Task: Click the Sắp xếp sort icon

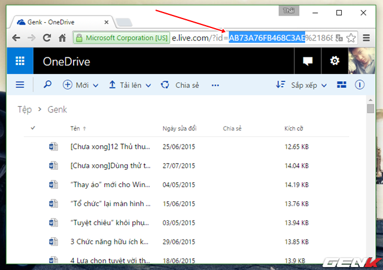Action: point(281,85)
